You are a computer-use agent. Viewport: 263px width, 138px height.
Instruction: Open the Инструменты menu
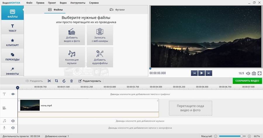78,3
